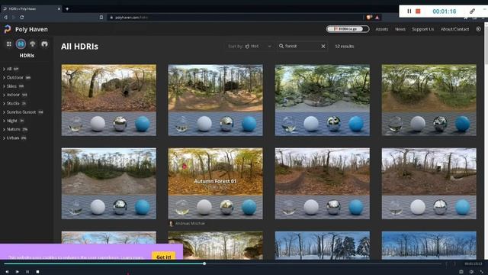Screen dimensions: 488x275
Task: Expand the Studio category
Action: click(14, 103)
